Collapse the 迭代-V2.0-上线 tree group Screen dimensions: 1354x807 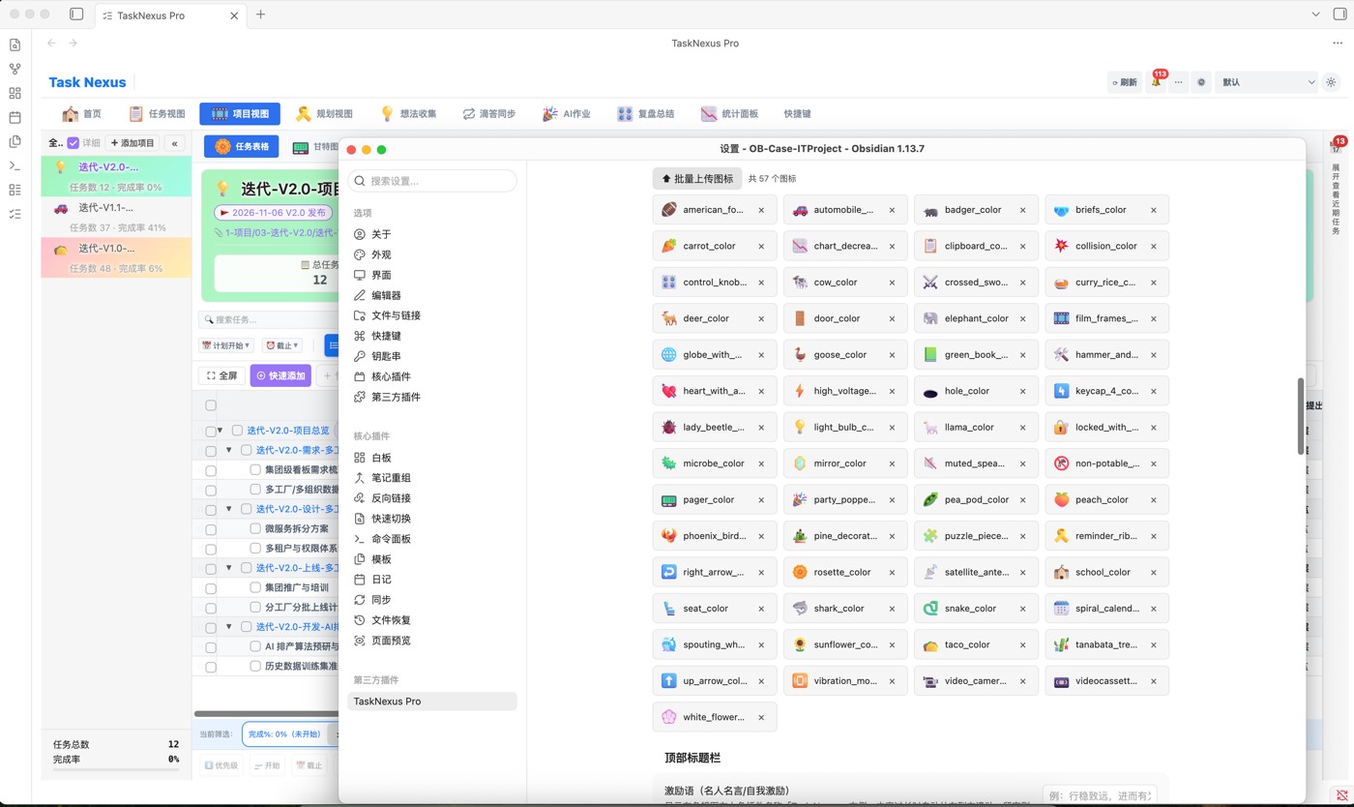(x=229, y=568)
